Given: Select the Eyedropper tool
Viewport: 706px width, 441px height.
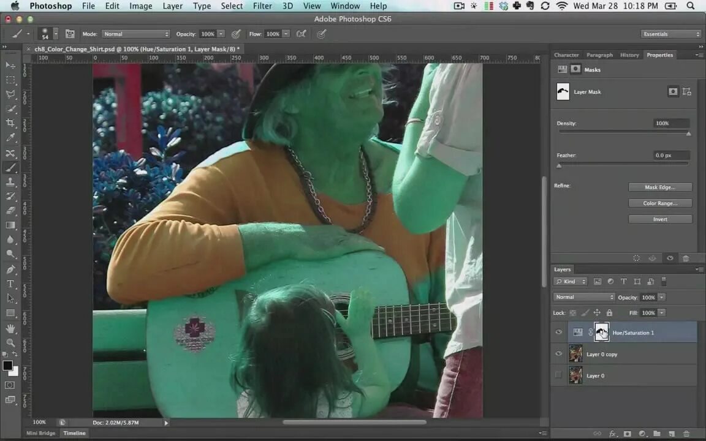Looking at the screenshot, I should click(x=10, y=138).
